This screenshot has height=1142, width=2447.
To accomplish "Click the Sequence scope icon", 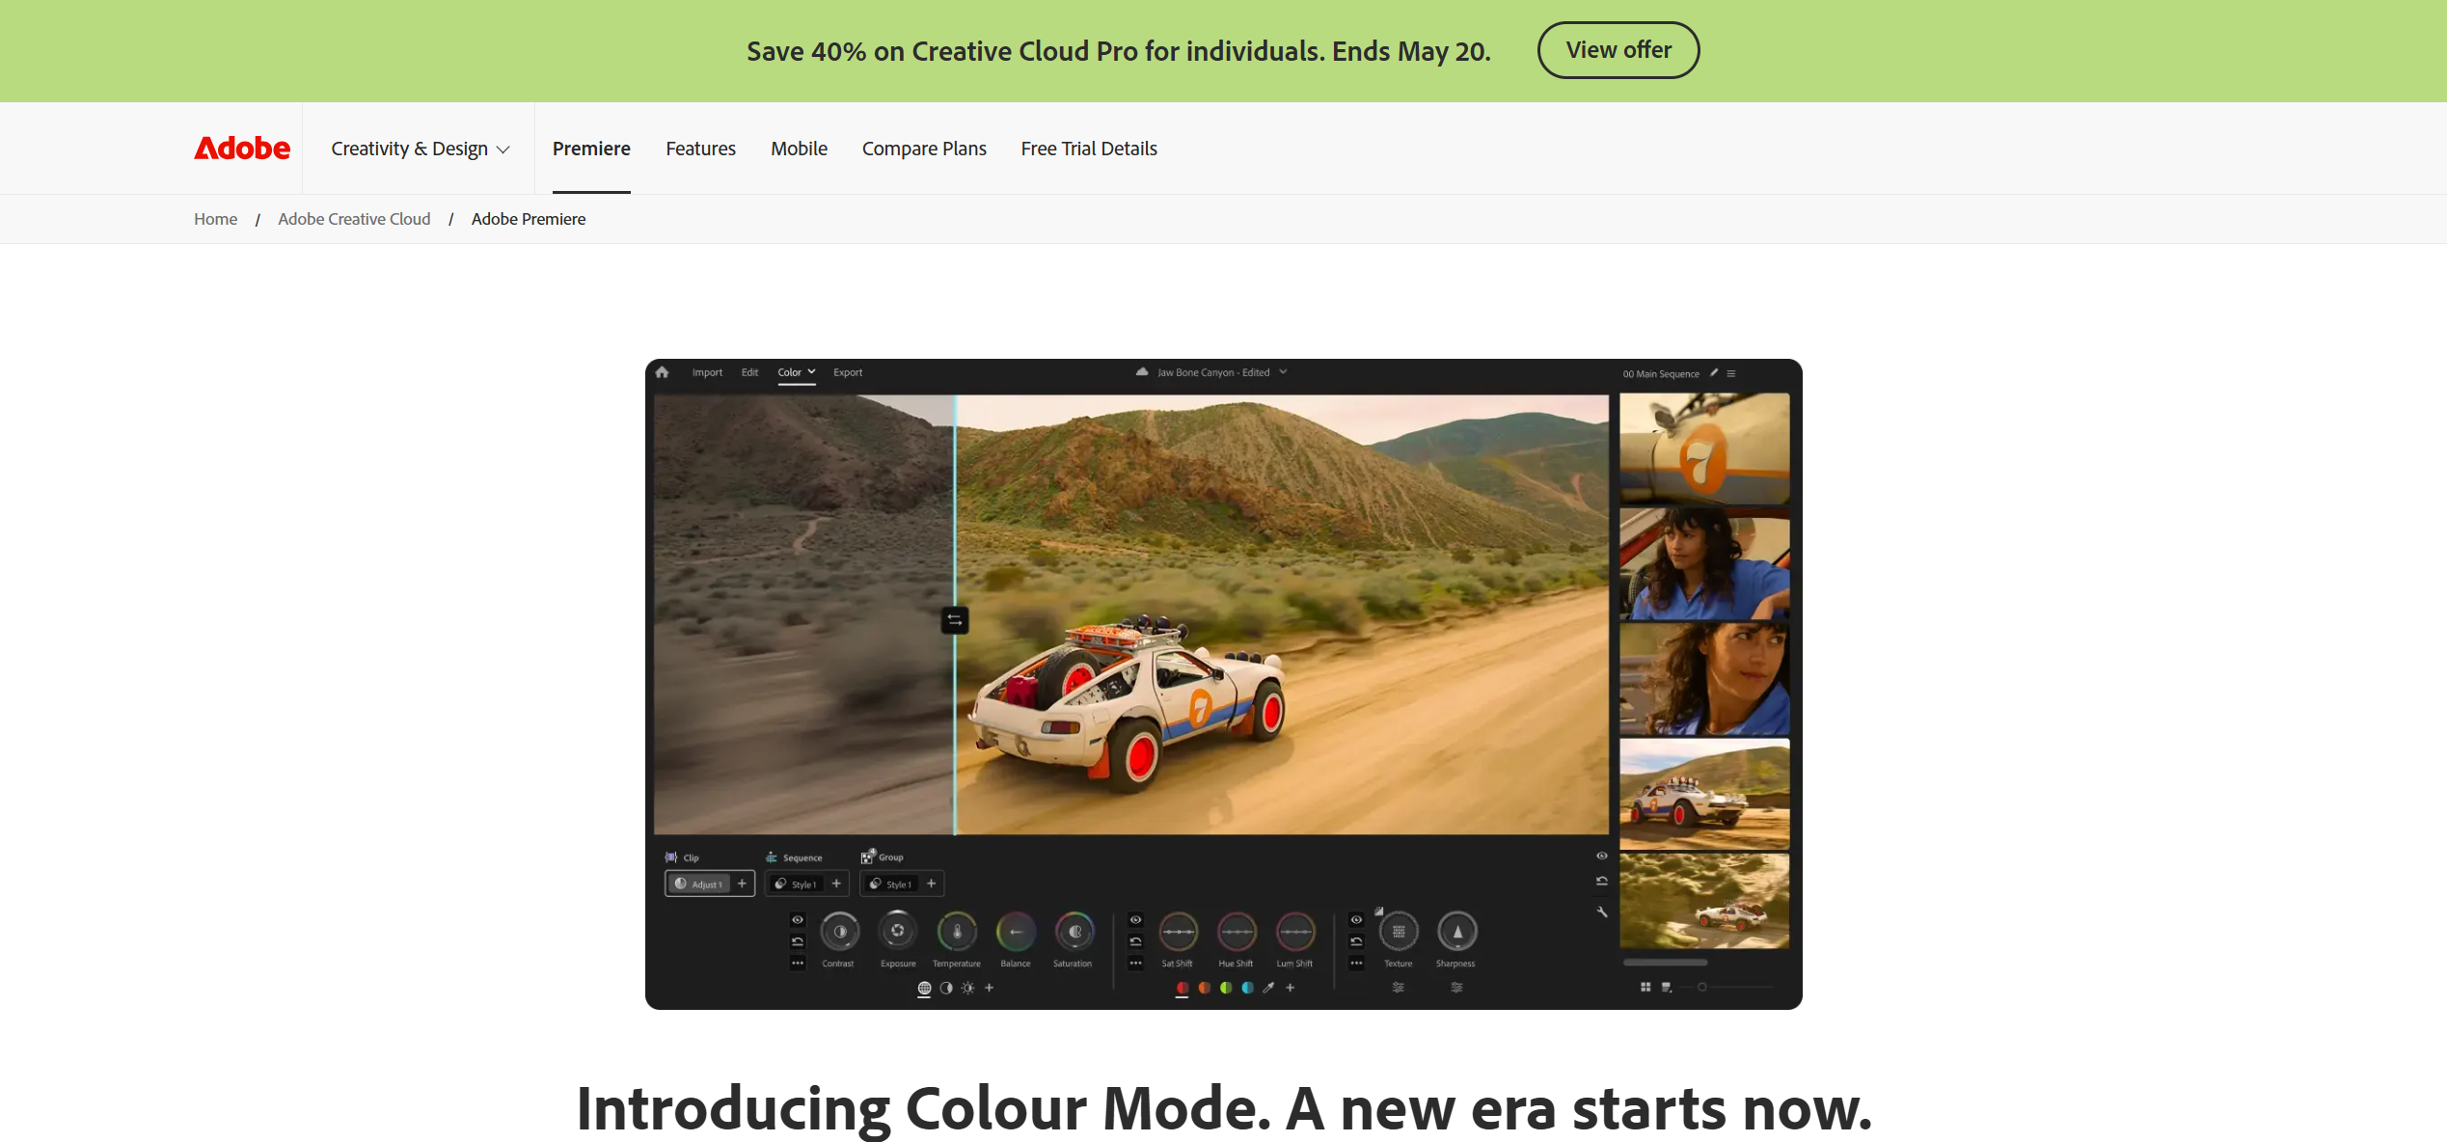I will (x=772, y=856).
